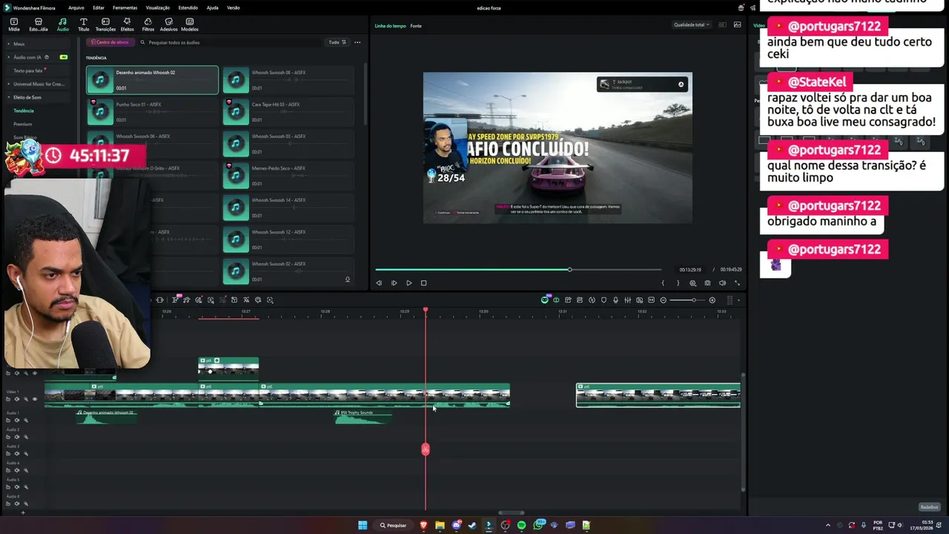The height and width of the screenshot is (534, 949).
Task: Open Texto para fala
Action: tap(28, 70)
